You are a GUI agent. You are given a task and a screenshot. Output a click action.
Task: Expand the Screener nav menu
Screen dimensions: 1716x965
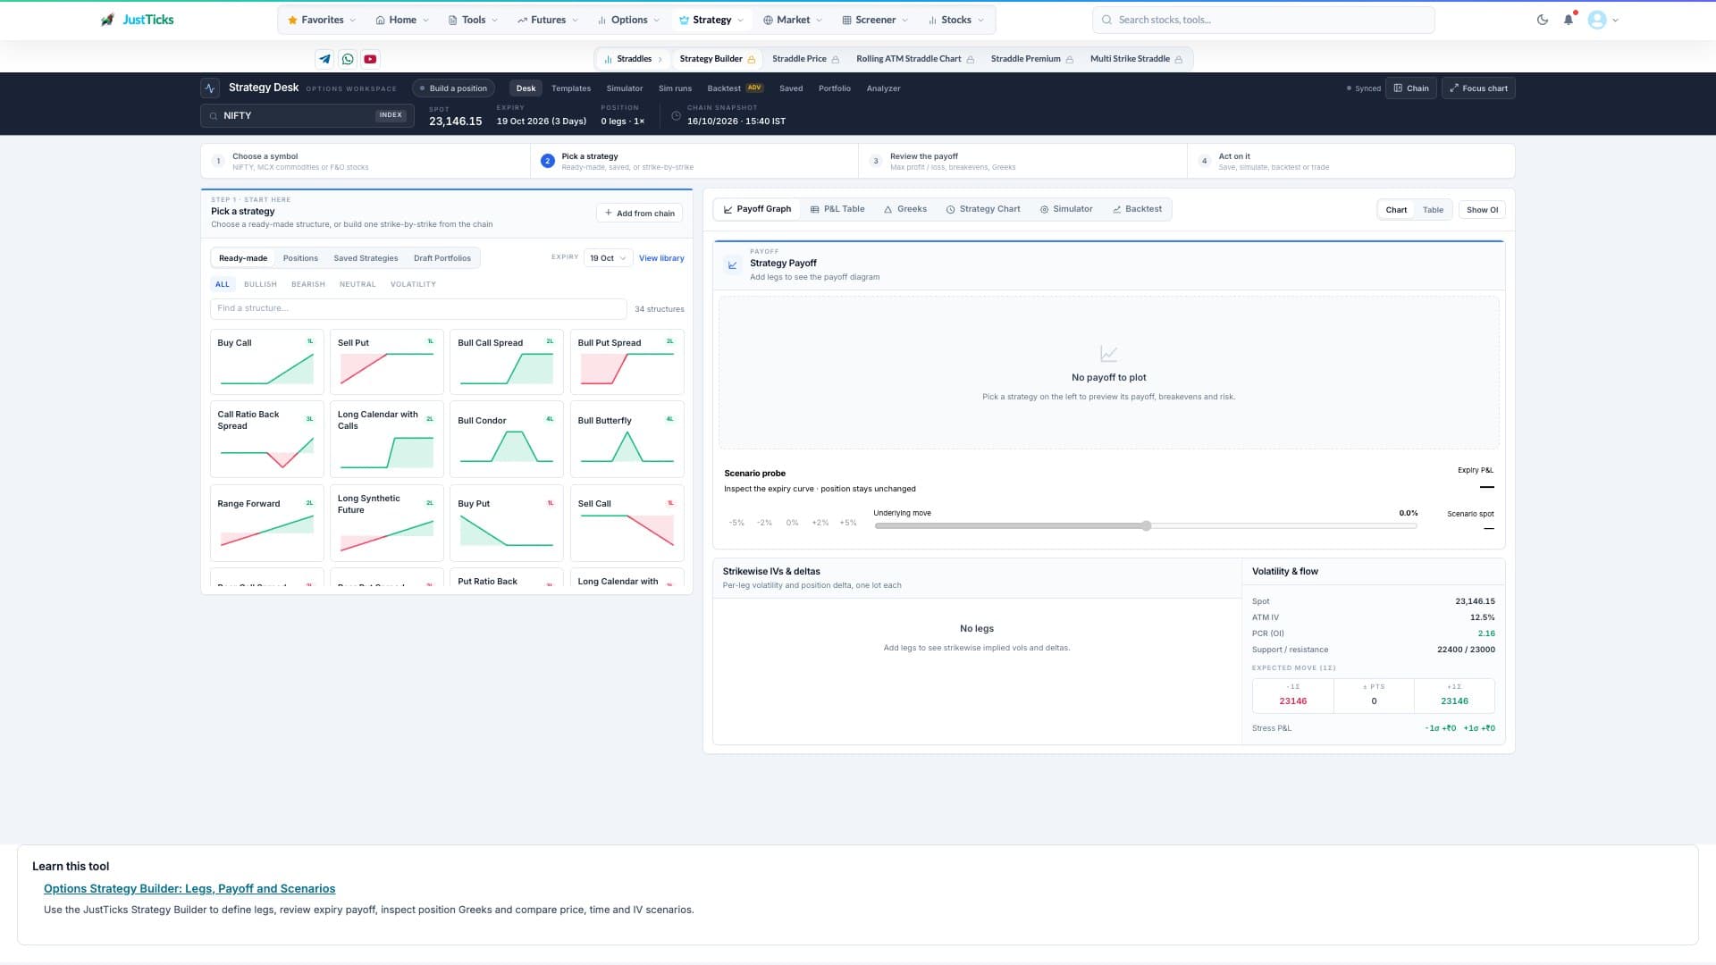pos(875,20)
